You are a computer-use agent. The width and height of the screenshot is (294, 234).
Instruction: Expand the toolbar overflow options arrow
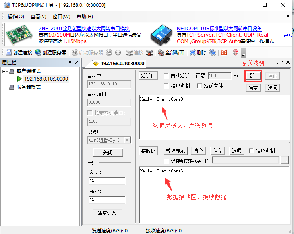[243, 54]
